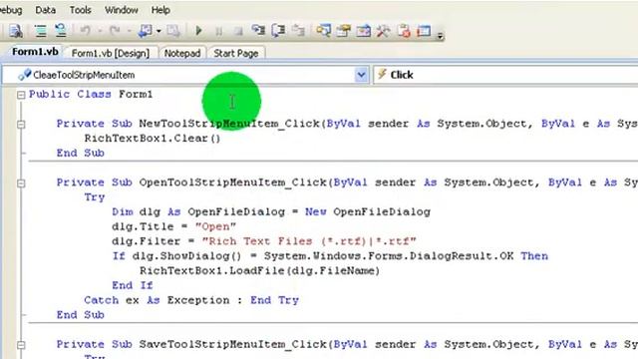Open the Navigate Backward dropdown arrow
Viewport: 638px width, 359px height.
159,31
